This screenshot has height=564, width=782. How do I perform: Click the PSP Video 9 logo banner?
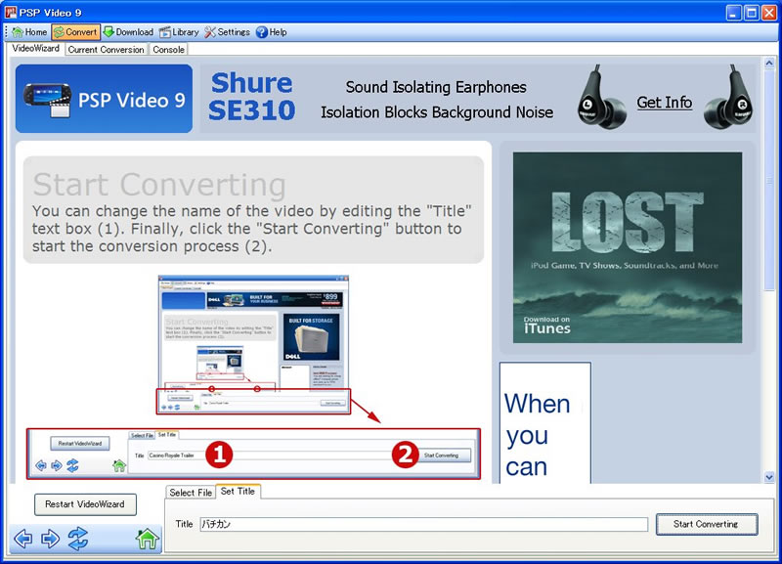tap(104, 99)
